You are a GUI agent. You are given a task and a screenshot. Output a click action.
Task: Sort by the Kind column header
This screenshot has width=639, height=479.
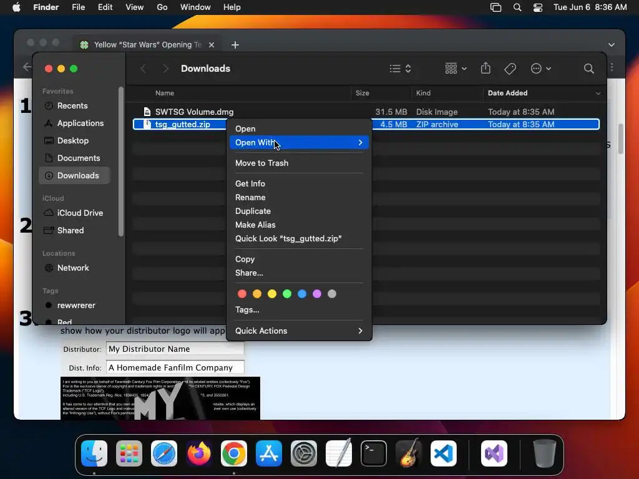click(447, 94)
